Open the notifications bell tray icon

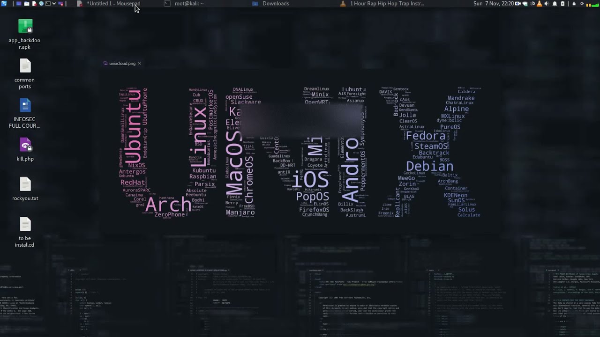click(555, 3)
